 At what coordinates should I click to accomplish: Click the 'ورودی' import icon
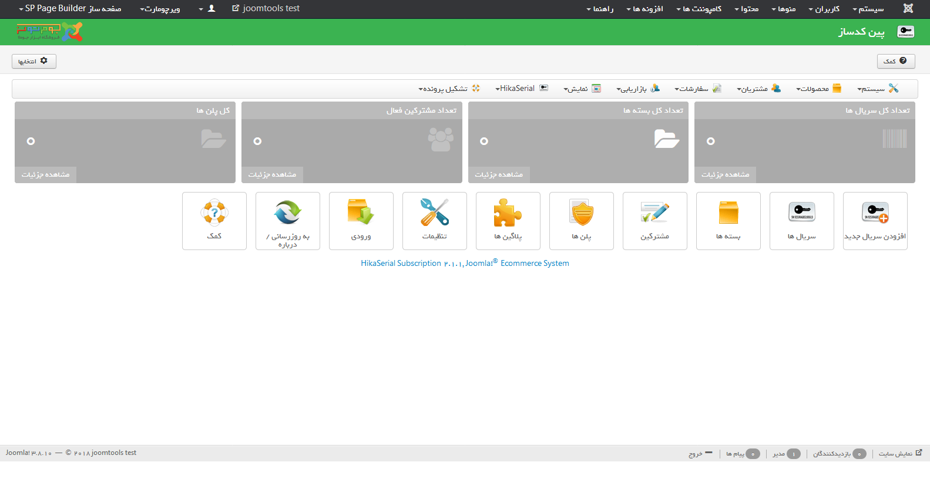click(x=361, y=221)
